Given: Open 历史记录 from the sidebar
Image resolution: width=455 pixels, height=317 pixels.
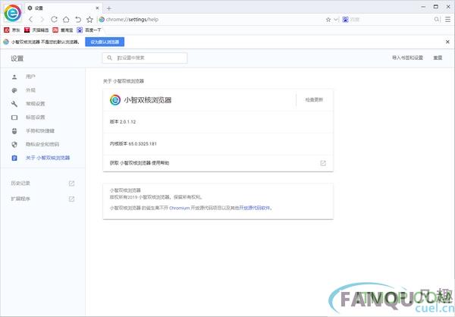Looking at the screenshot, I should [x=20, y=184].
